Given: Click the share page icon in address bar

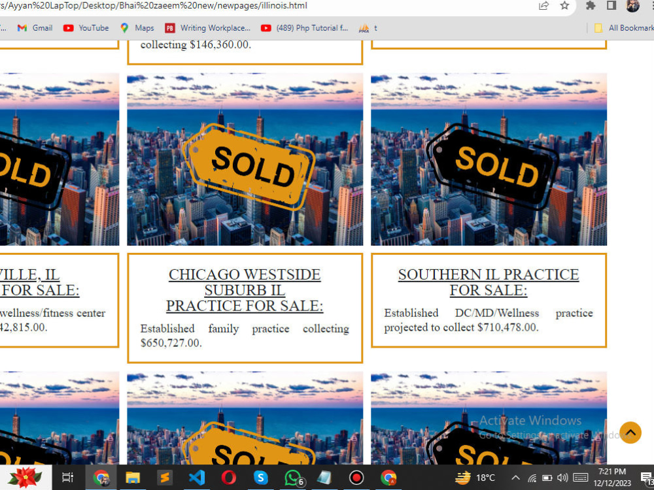Looking at the screenshot, I should 544,6.
